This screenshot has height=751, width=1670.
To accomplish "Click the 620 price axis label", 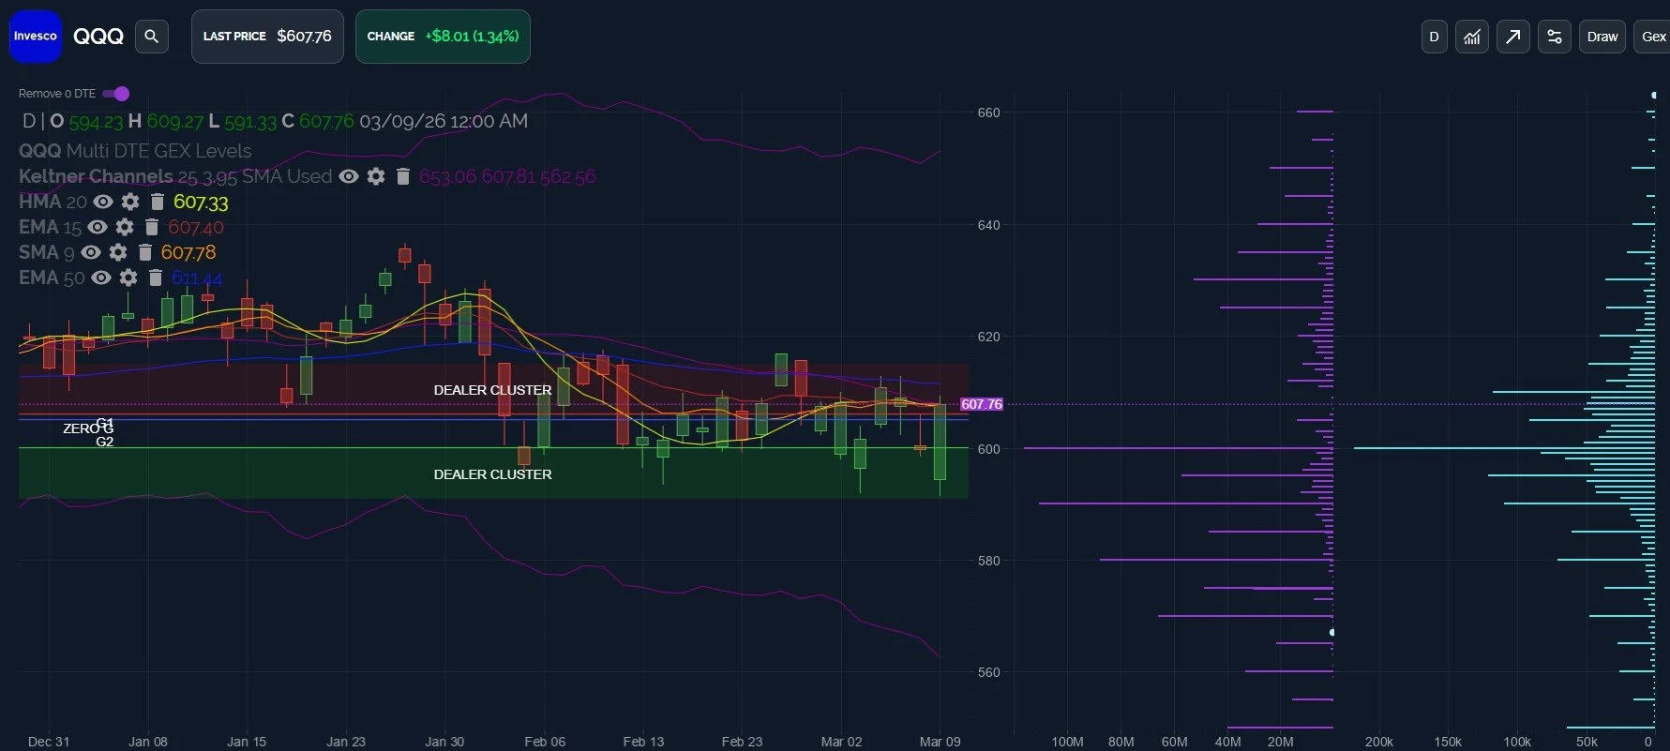I will click(988, 337).
